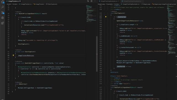Click the minimap of ImageTrackingExample.cs
Screen dimensions: 177x100
pos(171,29)
